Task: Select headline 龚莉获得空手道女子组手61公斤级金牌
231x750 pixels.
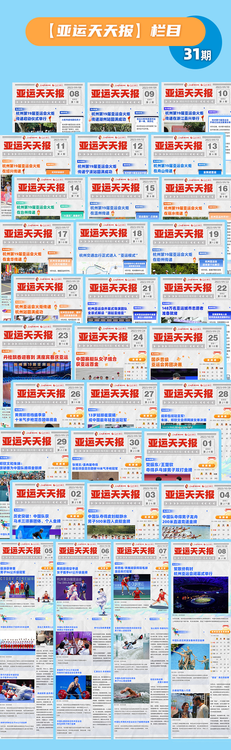Action: tap(72, 570)
